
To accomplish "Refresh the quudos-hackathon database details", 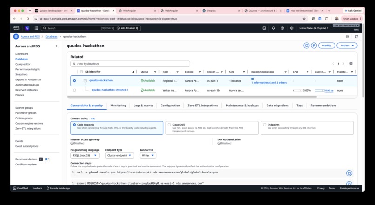I will (306, 46).
